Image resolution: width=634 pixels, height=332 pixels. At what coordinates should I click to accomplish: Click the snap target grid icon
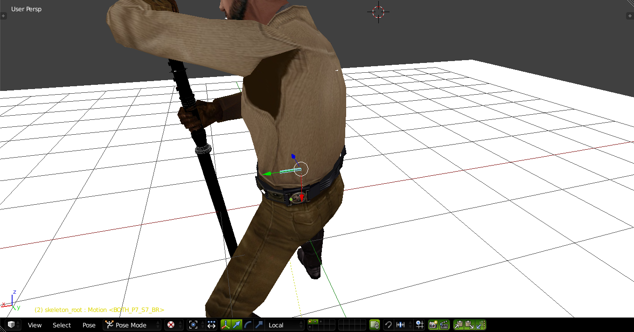(420, 325)
